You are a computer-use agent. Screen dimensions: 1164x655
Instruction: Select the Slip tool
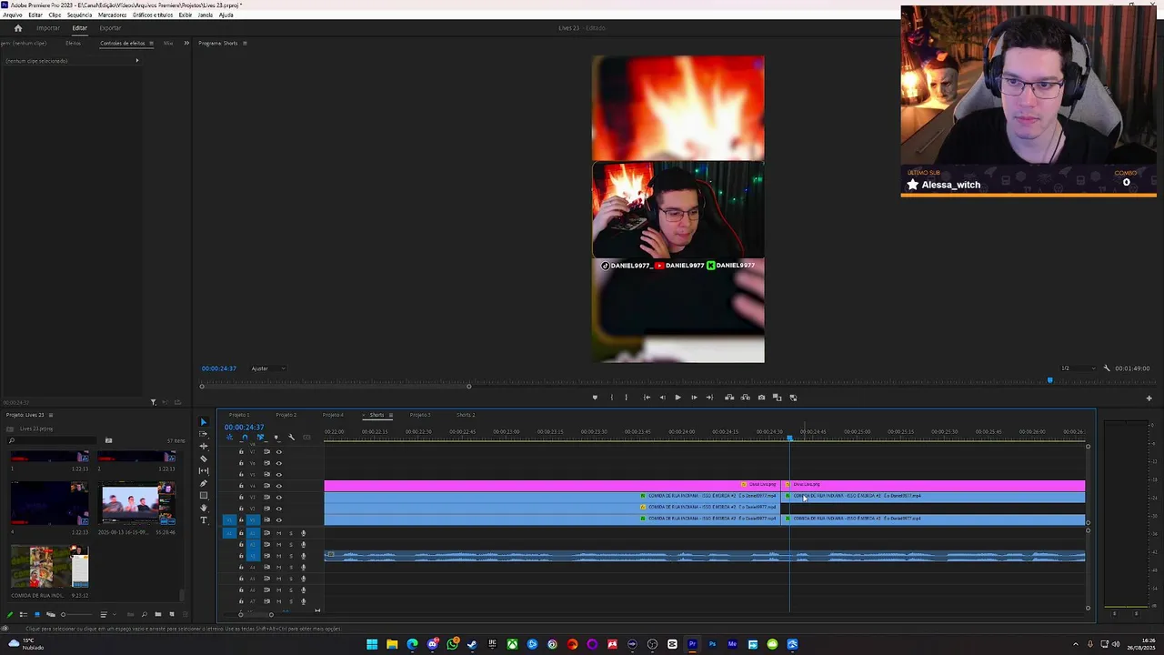[204, 471]
